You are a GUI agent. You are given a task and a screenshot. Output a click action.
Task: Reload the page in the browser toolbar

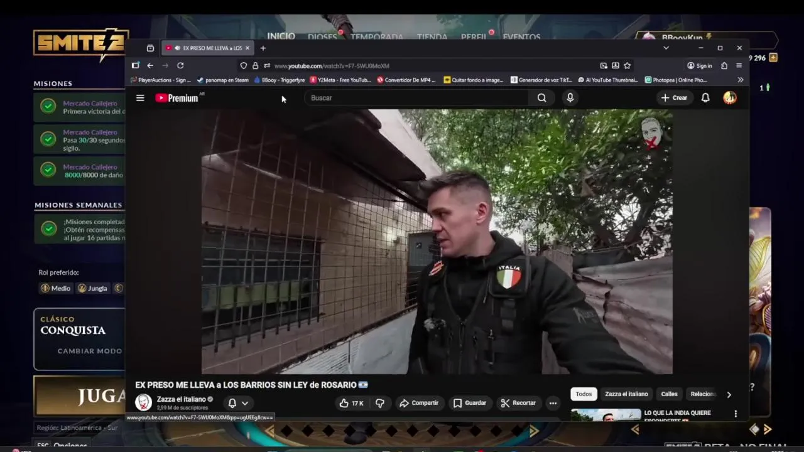click(x=180, y=65)
